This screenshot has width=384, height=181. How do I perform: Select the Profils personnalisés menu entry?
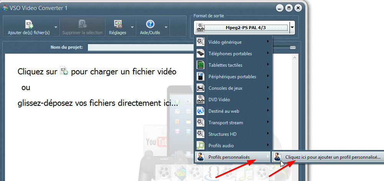[233, 157]
